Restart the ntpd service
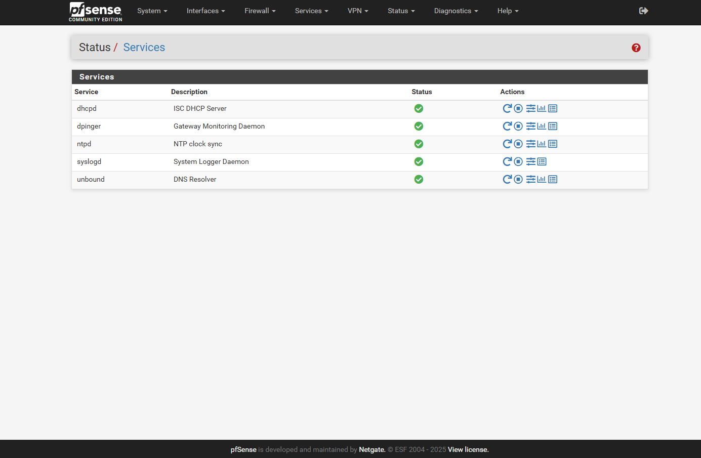This screenshot has height=458, width=701. click(507, 144)
